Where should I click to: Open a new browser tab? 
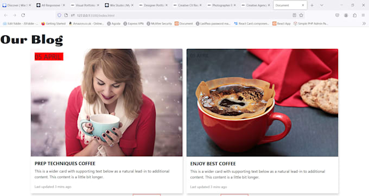pos(312,5)
